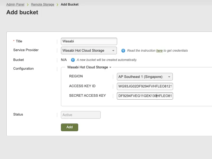Click inside the ACCESS KEY ID field

(145, 86)
